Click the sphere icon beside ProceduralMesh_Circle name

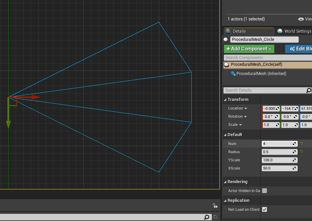tap(225, 40)
